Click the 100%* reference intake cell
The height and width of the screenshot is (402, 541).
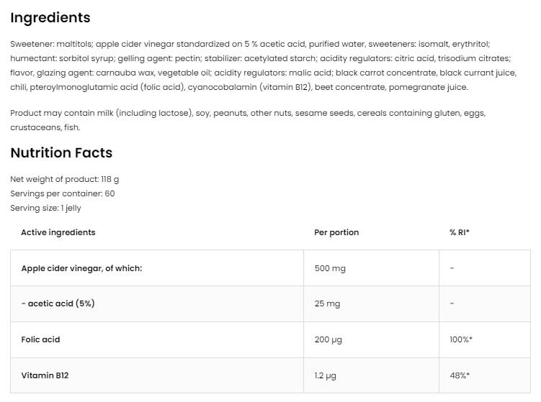coord(461,339)
